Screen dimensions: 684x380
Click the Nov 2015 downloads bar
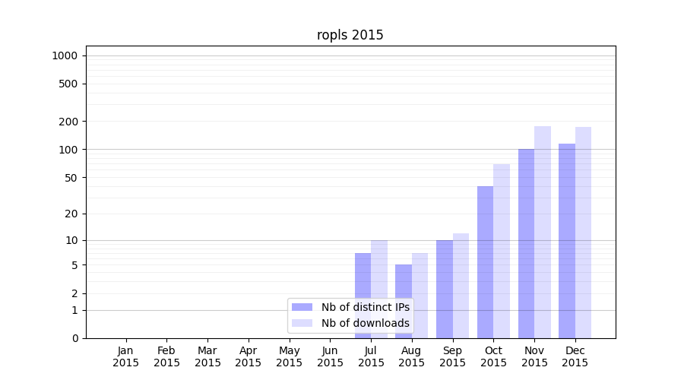543,232
